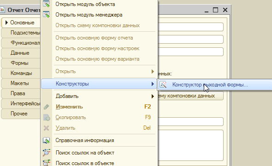The image size is (272, 166).
Task: Click the help book icon beside Справочная информация
Action: tap(46, 140)
